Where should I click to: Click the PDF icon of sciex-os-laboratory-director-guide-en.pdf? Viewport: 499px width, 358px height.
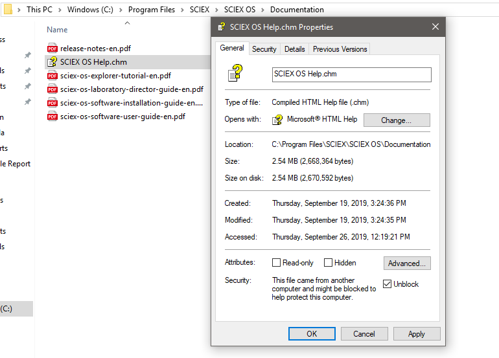pyautogui.click(x=52, y=89)
